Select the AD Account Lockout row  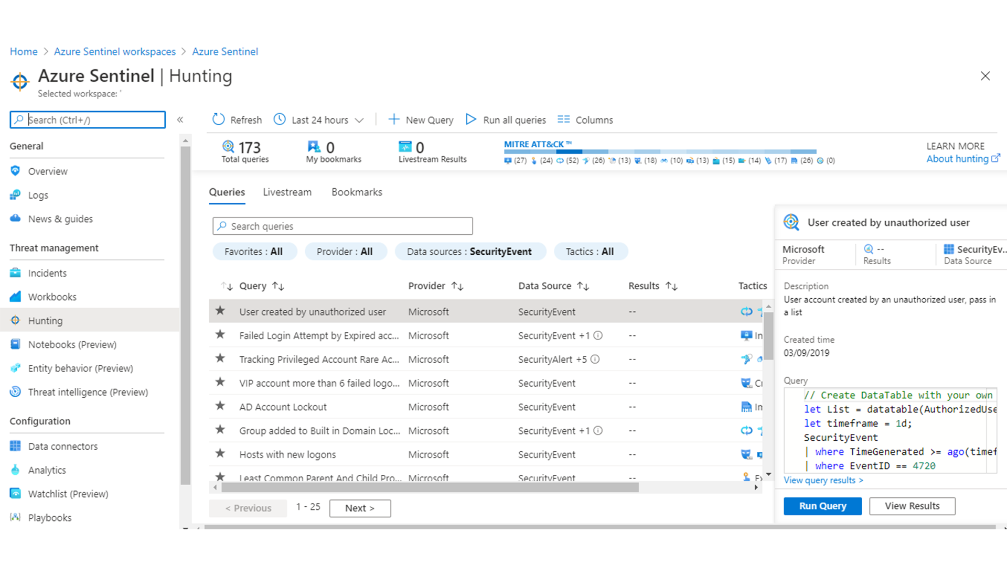[x=486, y=407]
